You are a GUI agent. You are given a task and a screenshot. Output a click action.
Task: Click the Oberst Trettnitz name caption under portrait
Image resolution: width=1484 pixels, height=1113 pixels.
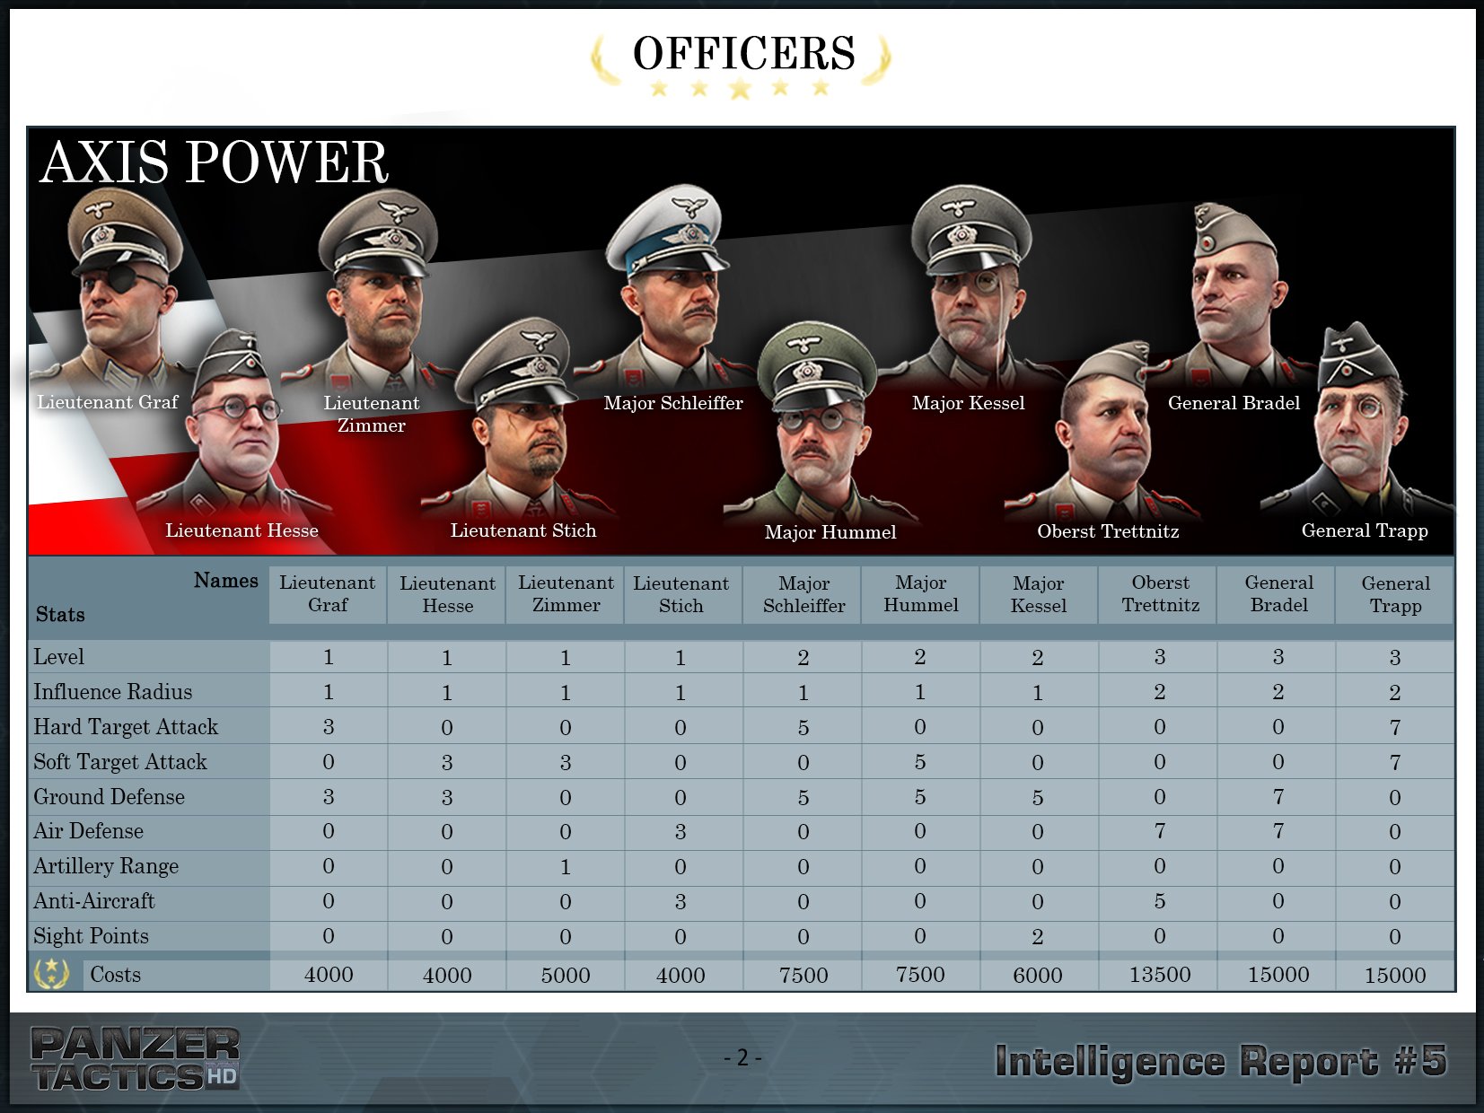coord(1108,531)
